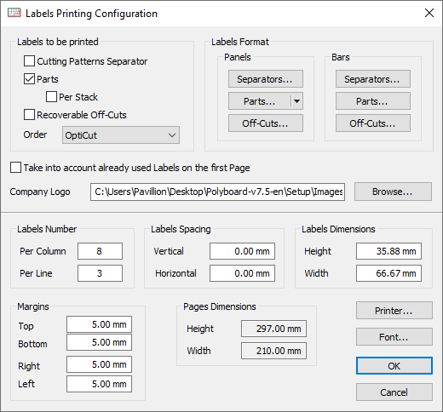
Task: Open the Printer settings
Action: pyautogui.click(x=394, y=311)
